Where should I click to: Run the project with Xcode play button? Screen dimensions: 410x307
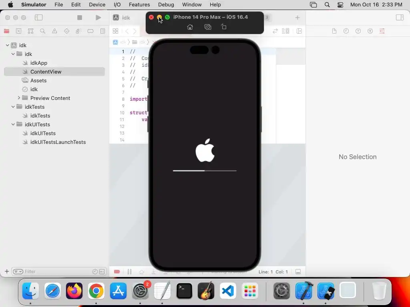coord(98,18)
